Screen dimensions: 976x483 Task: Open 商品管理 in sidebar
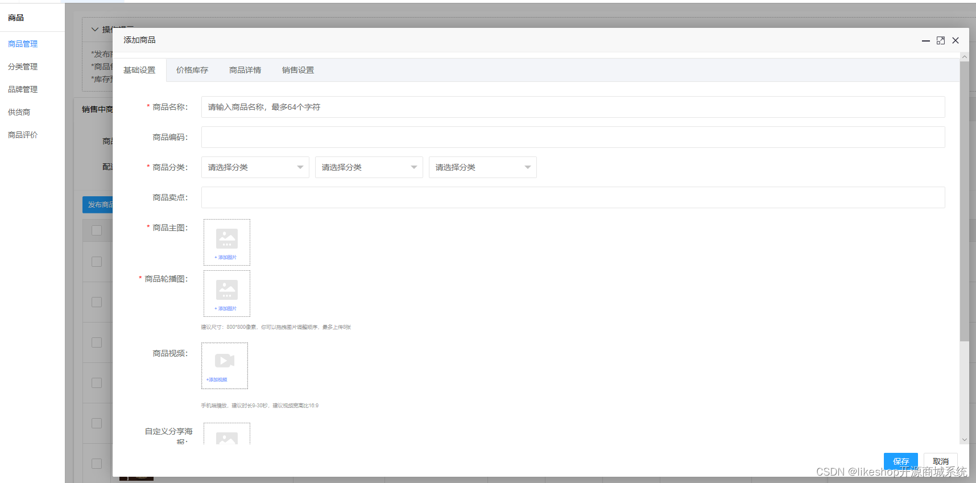pyautogui.click(x=23, y=44)
